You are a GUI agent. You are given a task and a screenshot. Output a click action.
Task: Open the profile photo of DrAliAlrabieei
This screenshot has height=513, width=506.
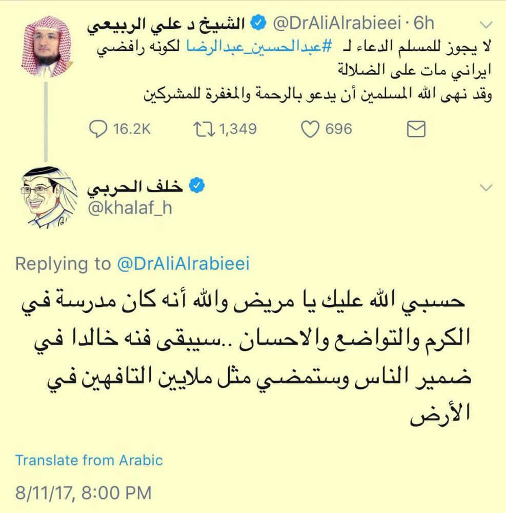[x=47, y=47]
